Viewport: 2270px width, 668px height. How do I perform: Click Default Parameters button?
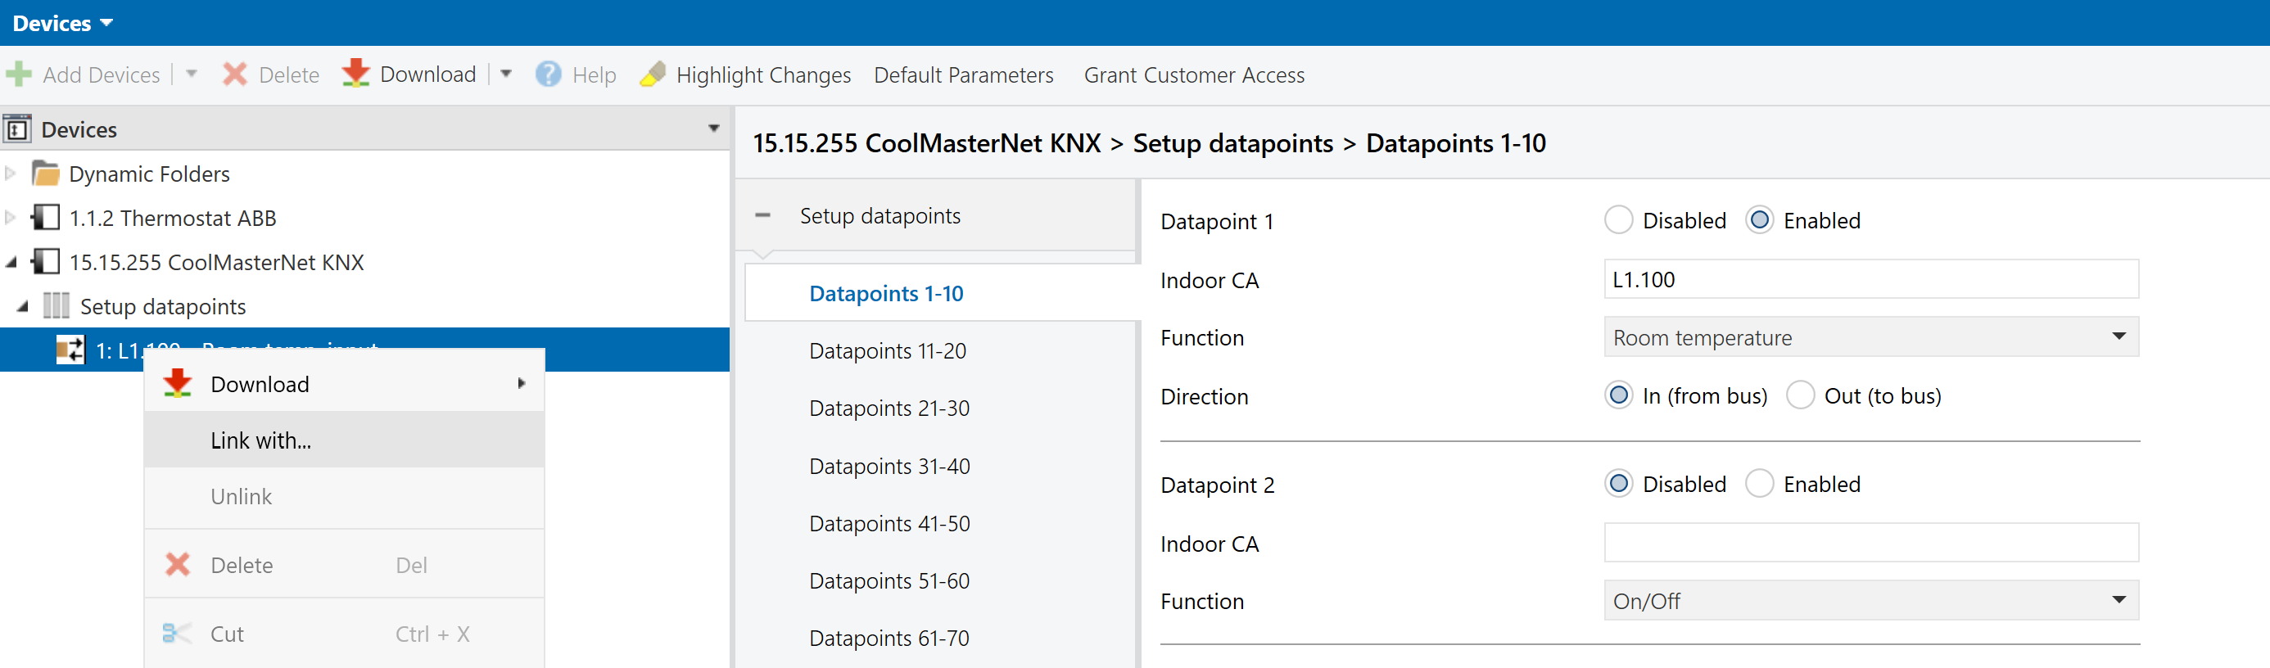(x=963, y=75)
